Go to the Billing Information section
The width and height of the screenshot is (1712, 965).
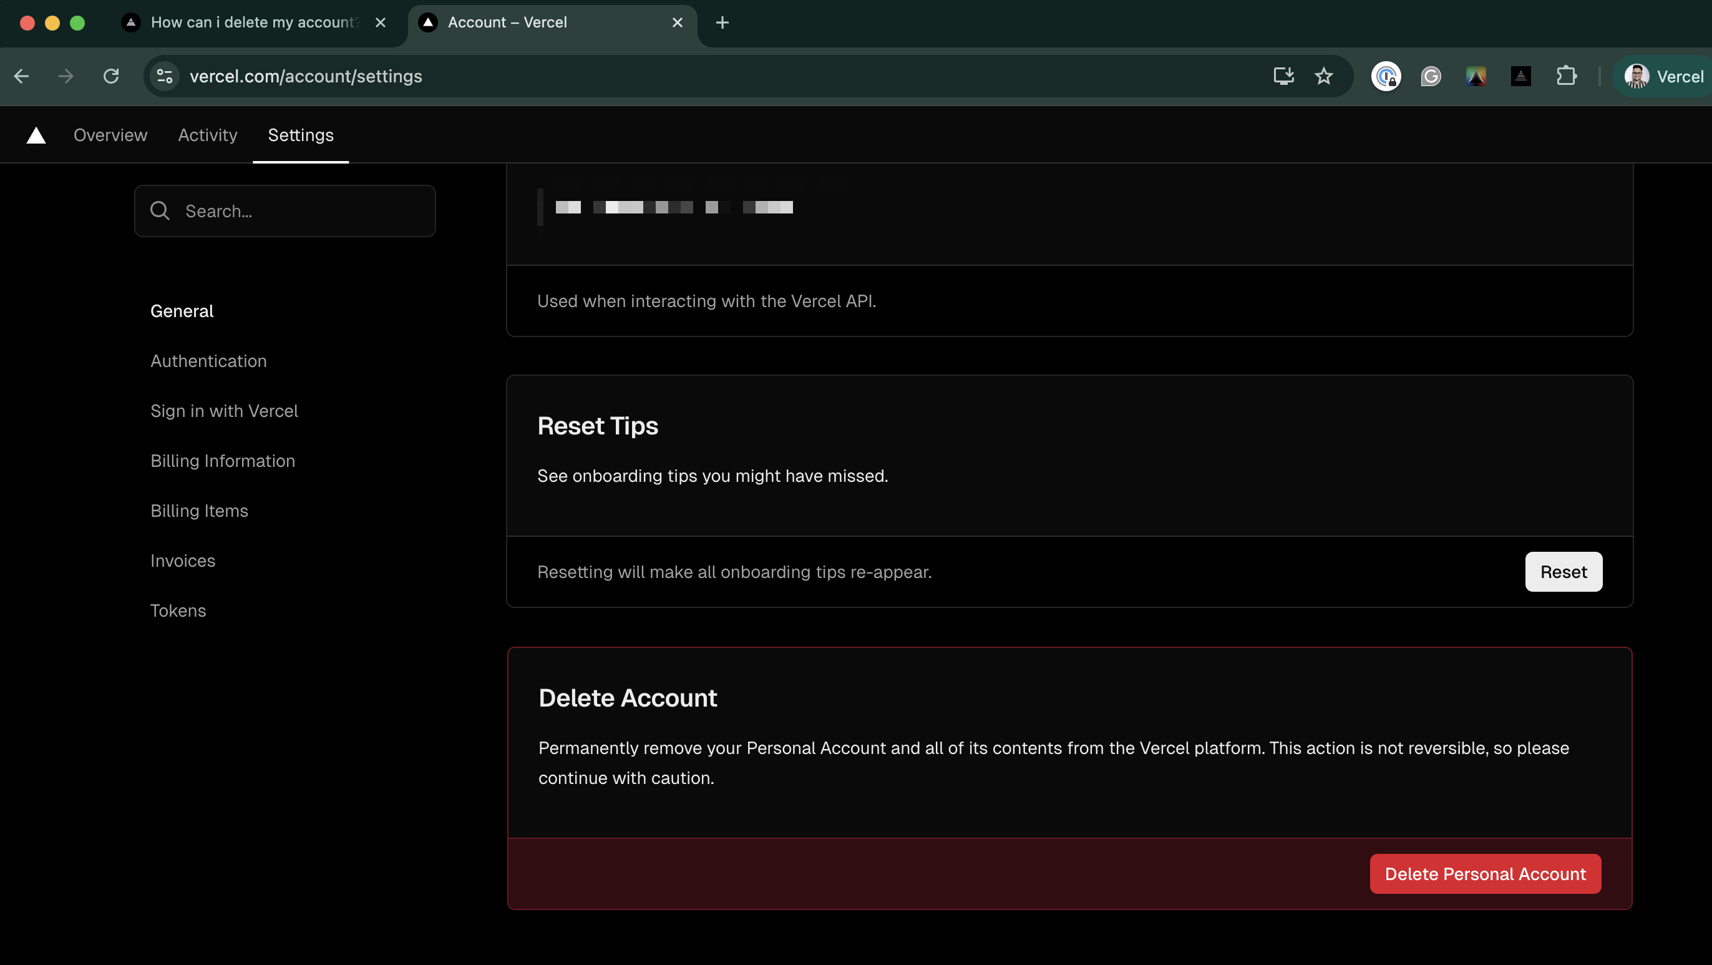click(x=223, y=461)
